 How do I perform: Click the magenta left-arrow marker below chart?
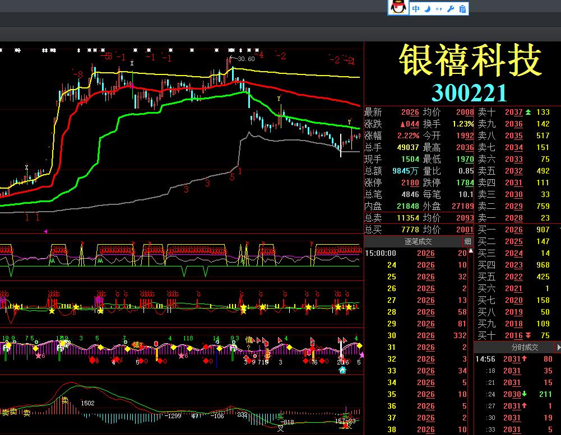pos(45,232)
